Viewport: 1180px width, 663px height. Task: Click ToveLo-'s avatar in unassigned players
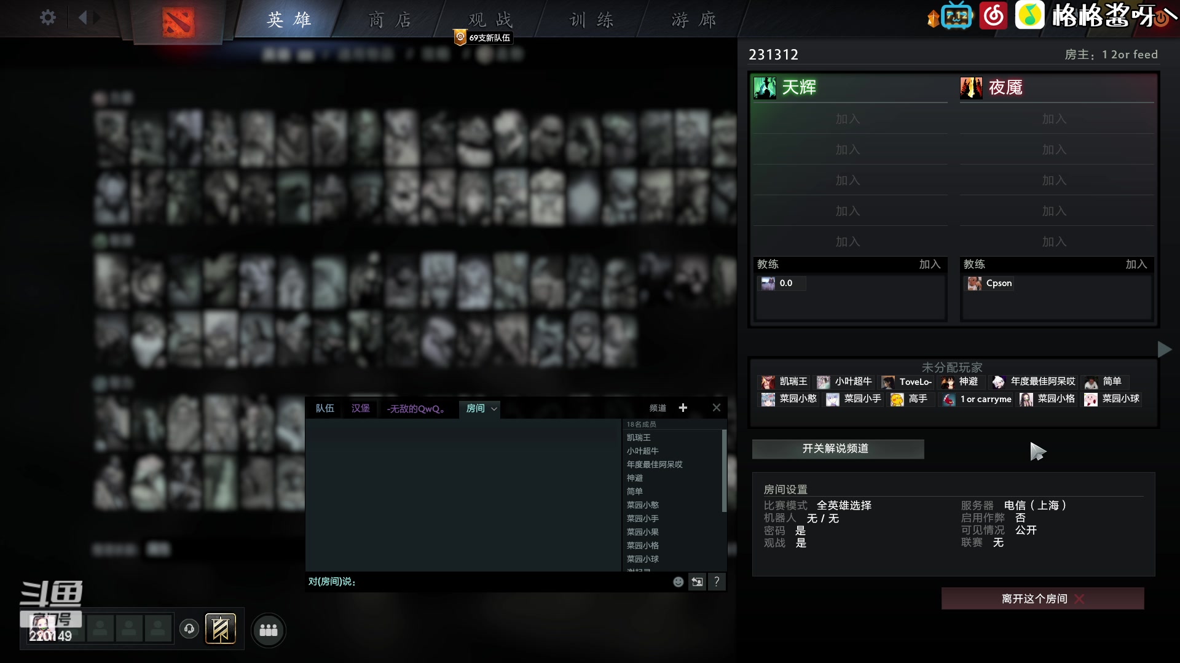[887, 382]
